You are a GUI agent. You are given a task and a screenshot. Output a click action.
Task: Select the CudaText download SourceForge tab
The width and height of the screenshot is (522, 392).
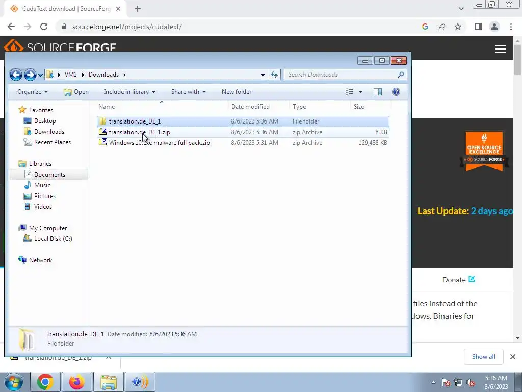66,9
